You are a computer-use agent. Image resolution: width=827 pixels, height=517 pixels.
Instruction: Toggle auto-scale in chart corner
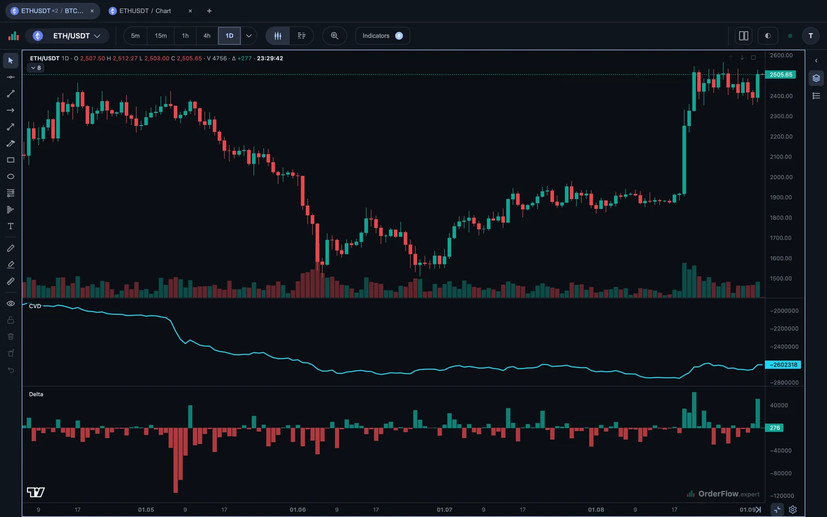point(777,510)
